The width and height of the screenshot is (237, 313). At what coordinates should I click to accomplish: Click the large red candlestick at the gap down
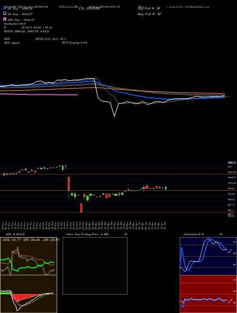tap(69, 184)
